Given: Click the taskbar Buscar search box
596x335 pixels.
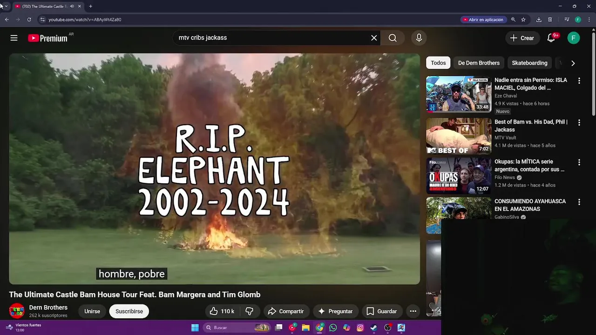Looking at the screenshot, I should tap(237, 328).
